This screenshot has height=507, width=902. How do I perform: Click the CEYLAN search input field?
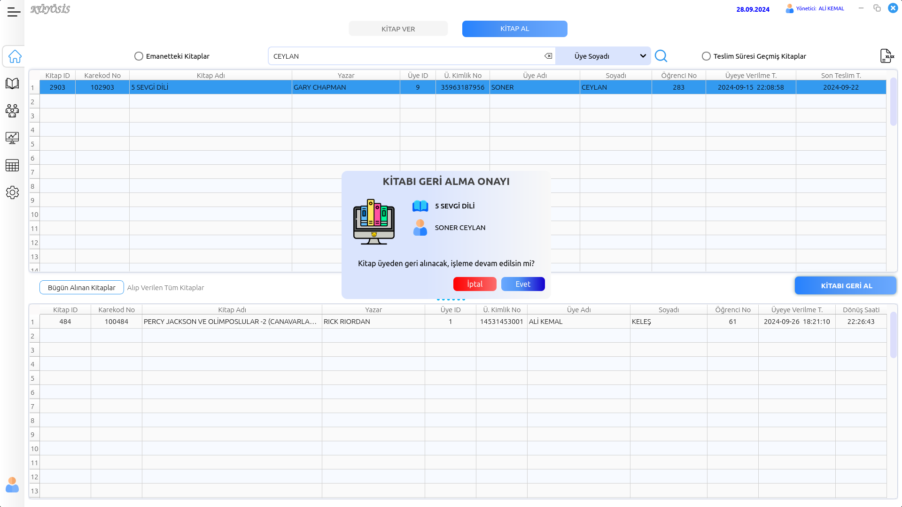pyautogui.click(x=404, y=56)
